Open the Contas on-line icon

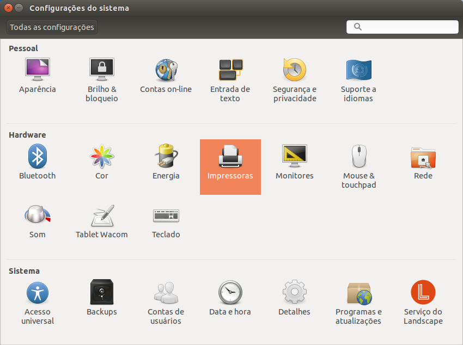(166, 70)
